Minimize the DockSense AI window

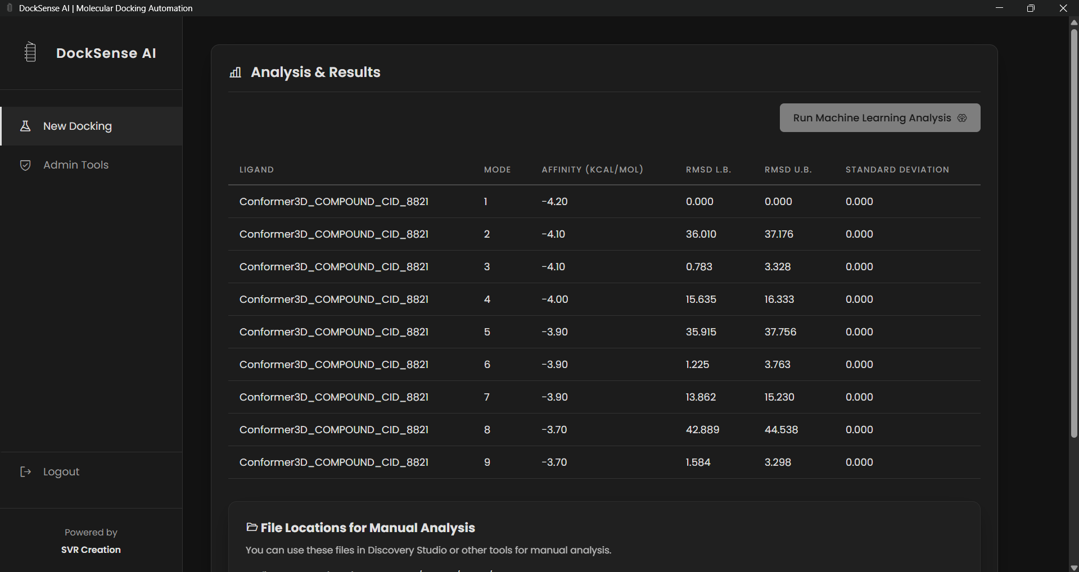(999, 8)
